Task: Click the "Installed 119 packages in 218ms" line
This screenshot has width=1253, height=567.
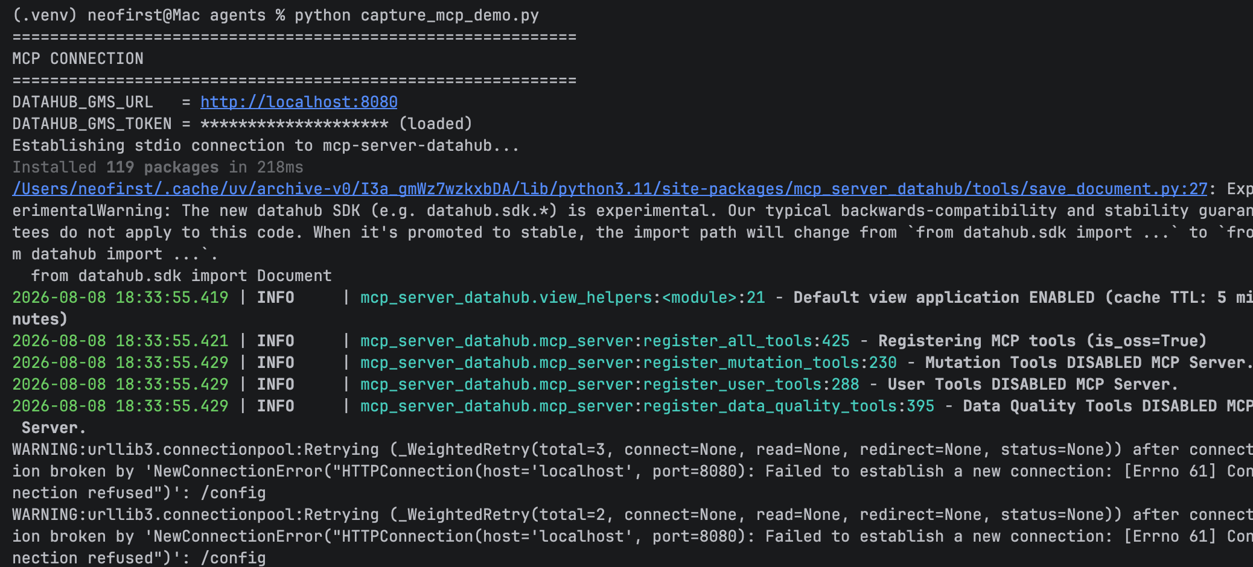Action: tap(158, 167)
